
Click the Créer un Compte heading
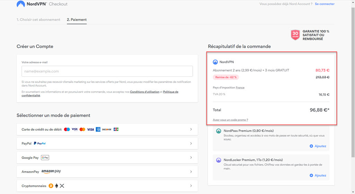(x=35, y=46)
